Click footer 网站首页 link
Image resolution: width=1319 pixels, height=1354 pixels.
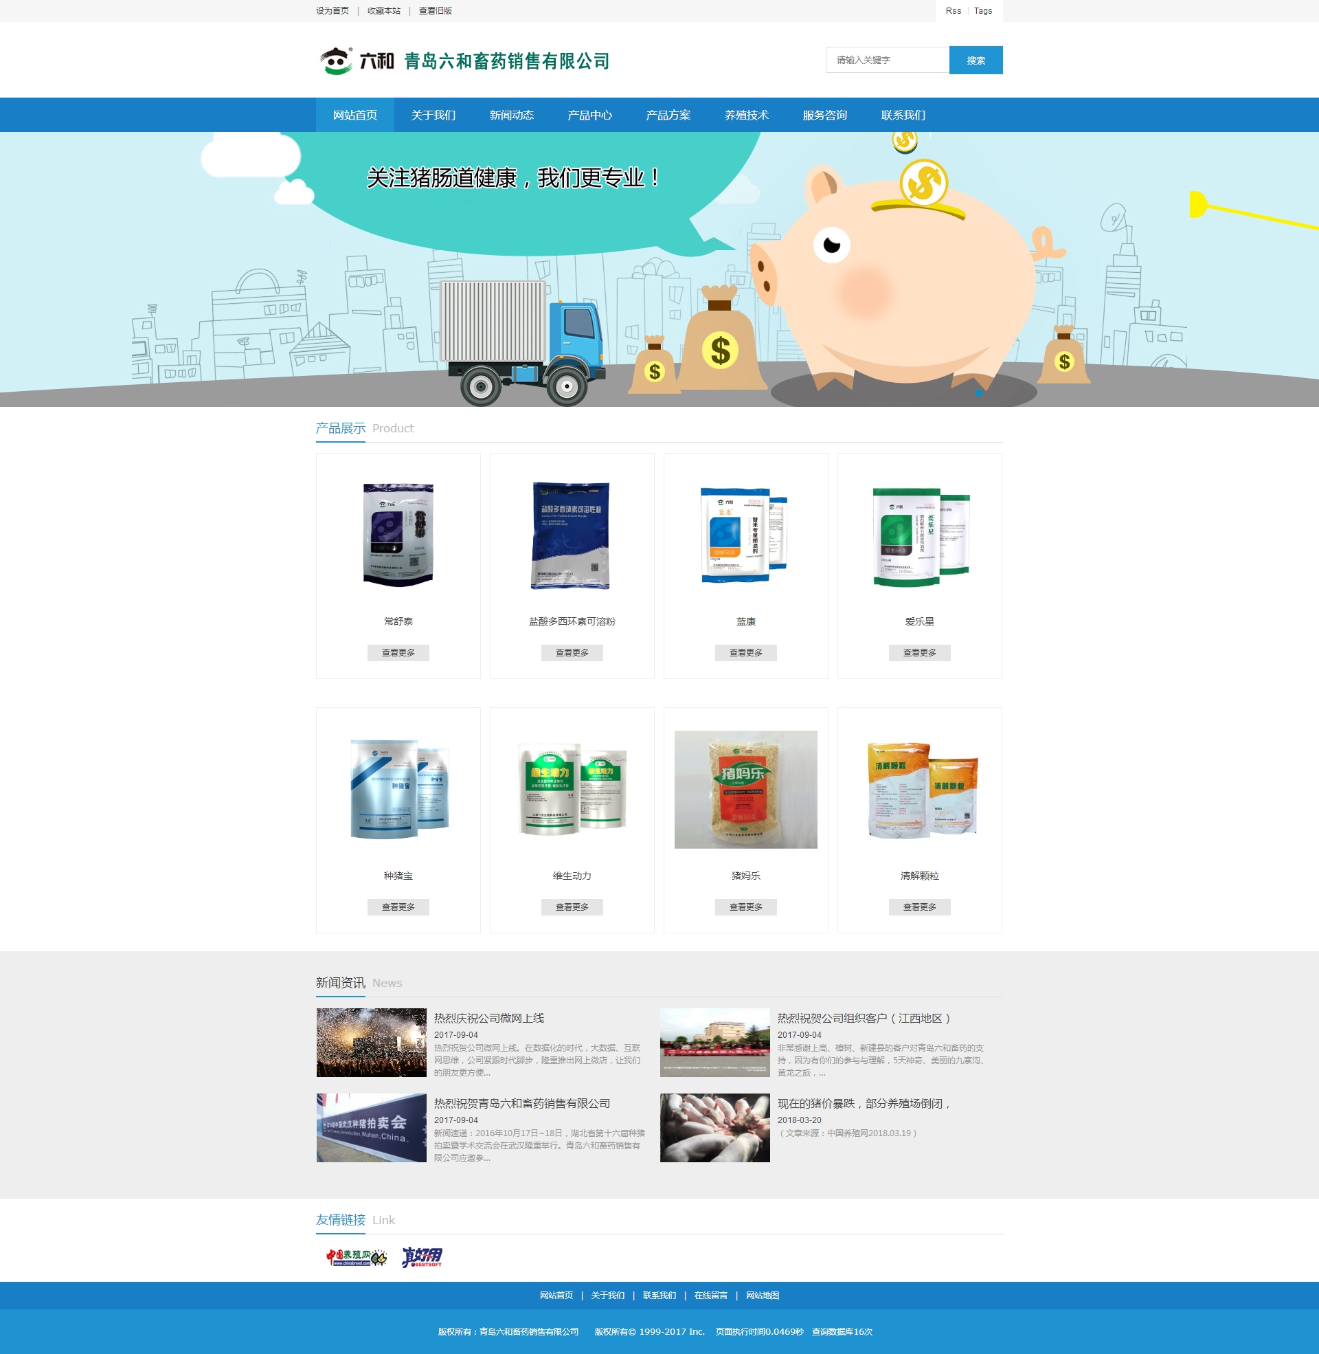557,1295
